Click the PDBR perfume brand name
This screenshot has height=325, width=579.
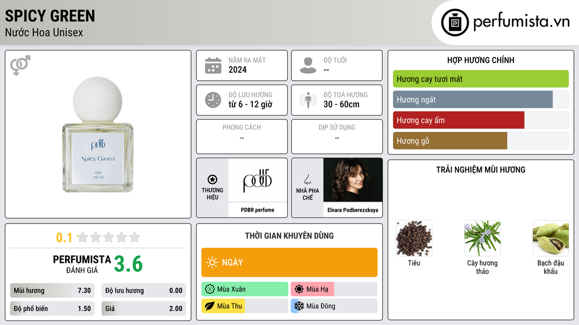(x=257, y=210)
